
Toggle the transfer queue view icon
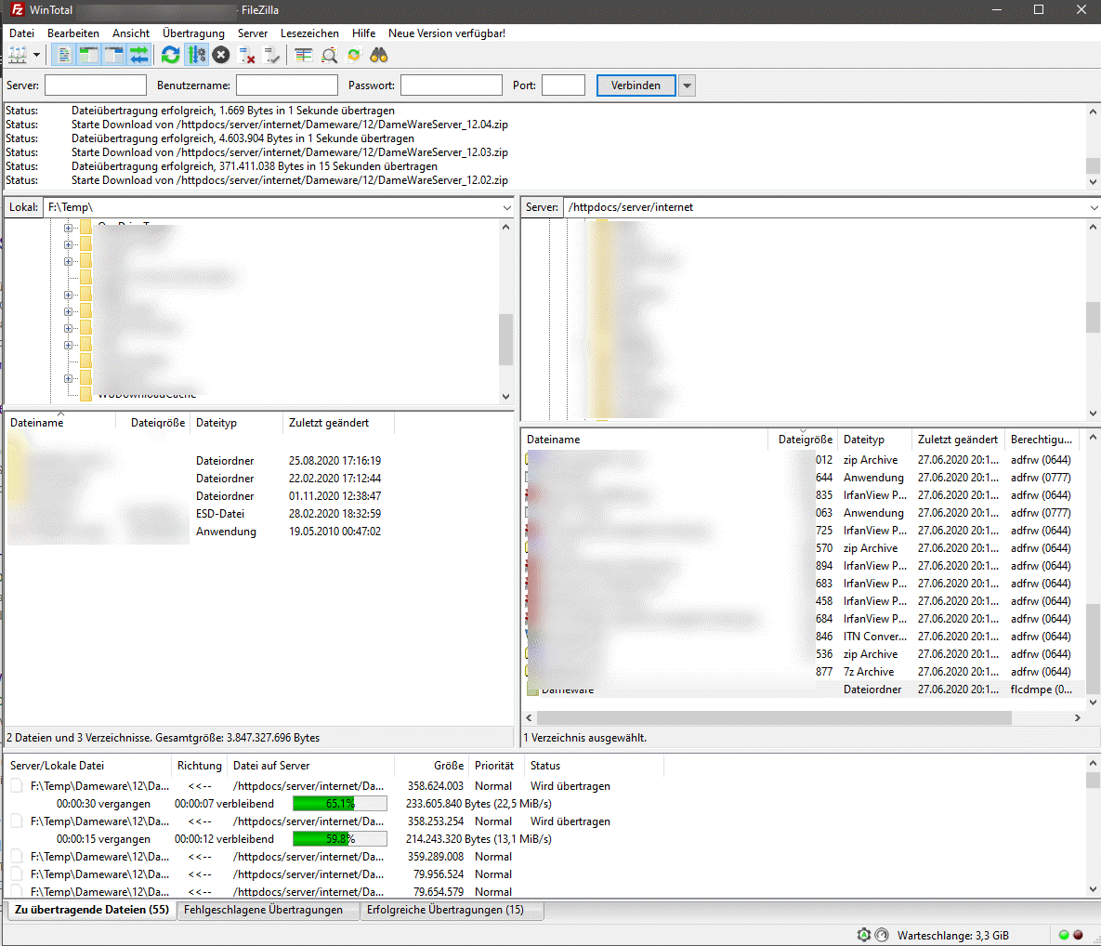click(138, 56)
